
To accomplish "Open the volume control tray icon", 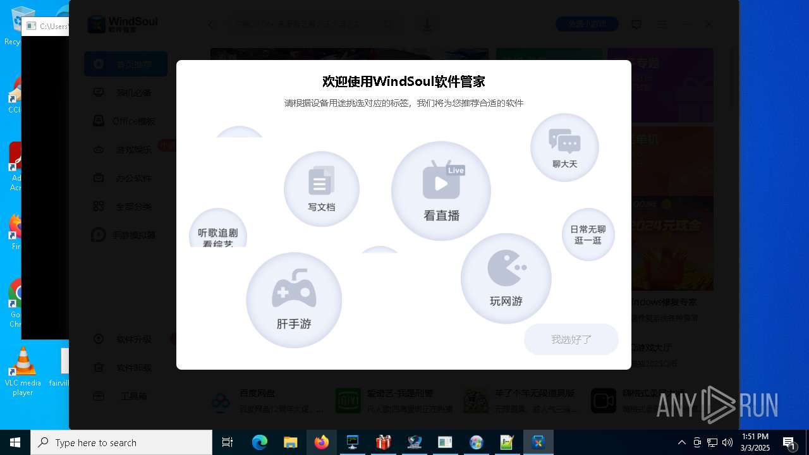I will pos(727,442).
